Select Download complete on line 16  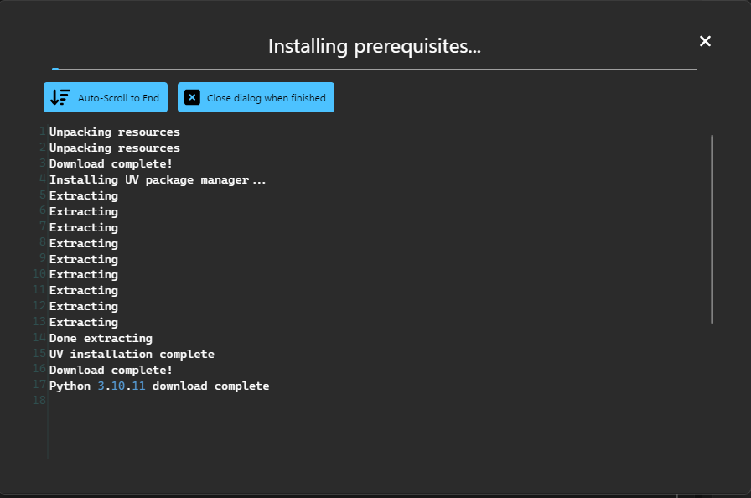(111, 370)
